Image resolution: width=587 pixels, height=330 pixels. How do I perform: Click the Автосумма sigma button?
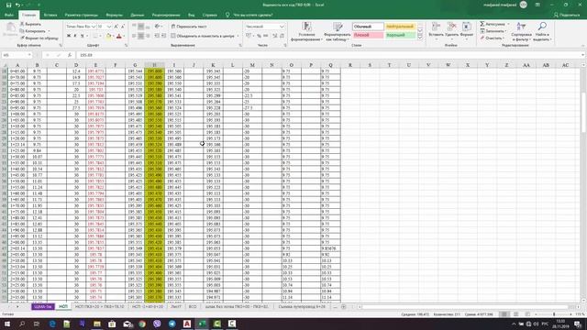click(493, 24)
